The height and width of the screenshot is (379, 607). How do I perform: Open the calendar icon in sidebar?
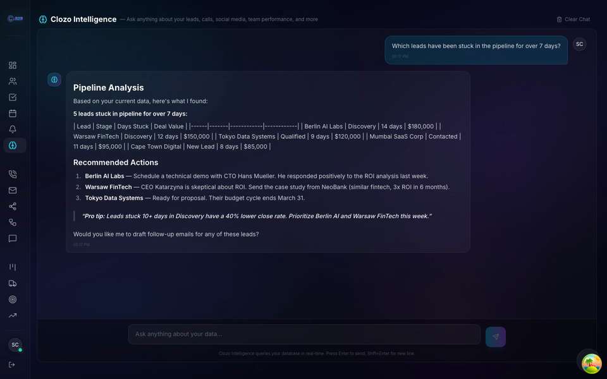coord(13,113)
